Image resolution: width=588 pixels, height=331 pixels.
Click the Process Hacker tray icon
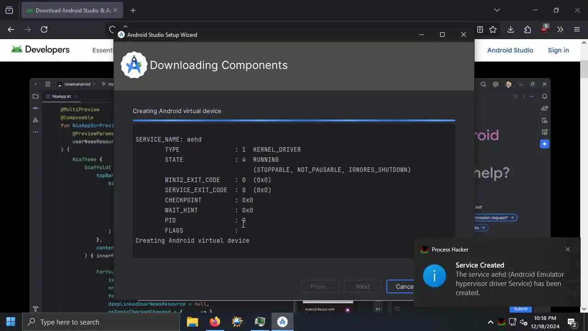pos(502,322)
